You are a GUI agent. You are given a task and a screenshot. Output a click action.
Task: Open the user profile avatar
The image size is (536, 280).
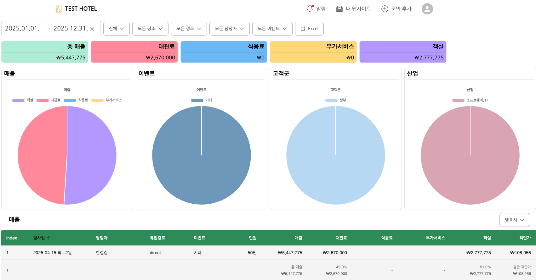[427, 9]
